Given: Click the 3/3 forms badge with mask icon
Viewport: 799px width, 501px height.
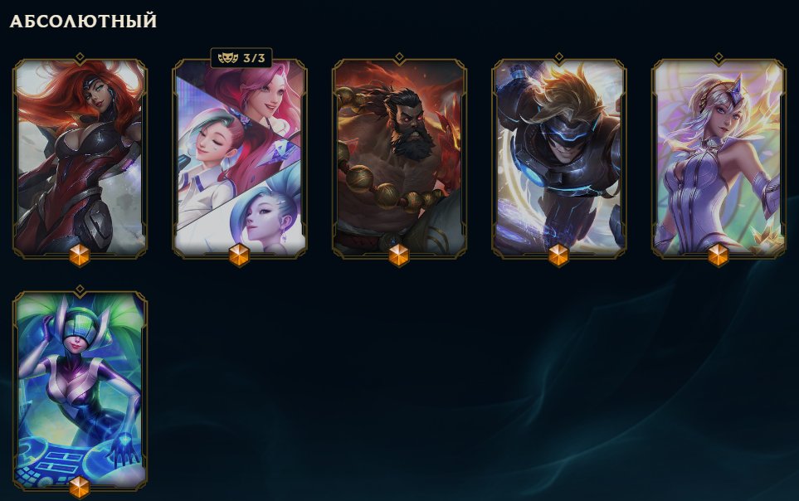Looking at the screenshot, I should pyautogui.click(x=241, y=58).
